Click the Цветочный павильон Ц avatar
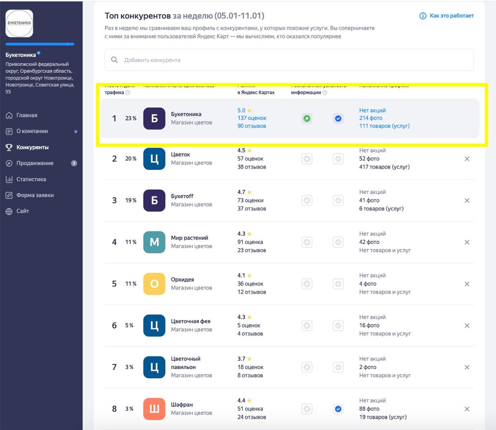The height and width of the screenshot is (430, 496). (x=154, y=368)
